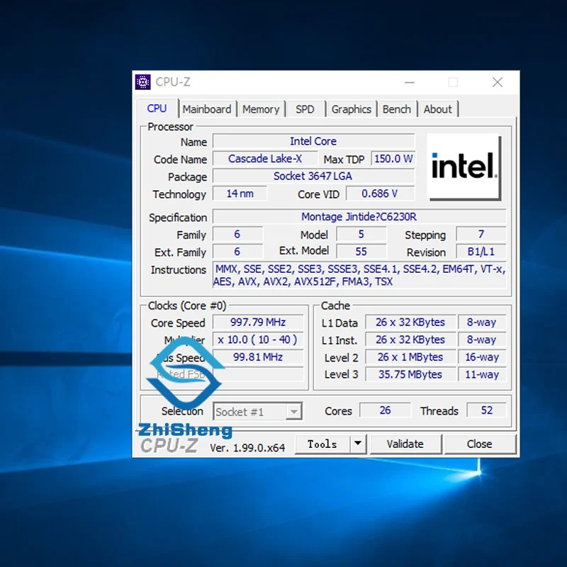567x567 pixels.
Task: Click the Close button at bottom
Action: point(480,444)
